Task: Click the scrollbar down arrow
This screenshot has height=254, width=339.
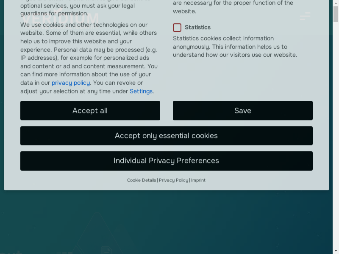Action: pyautogui.click(x=336, y=251)
